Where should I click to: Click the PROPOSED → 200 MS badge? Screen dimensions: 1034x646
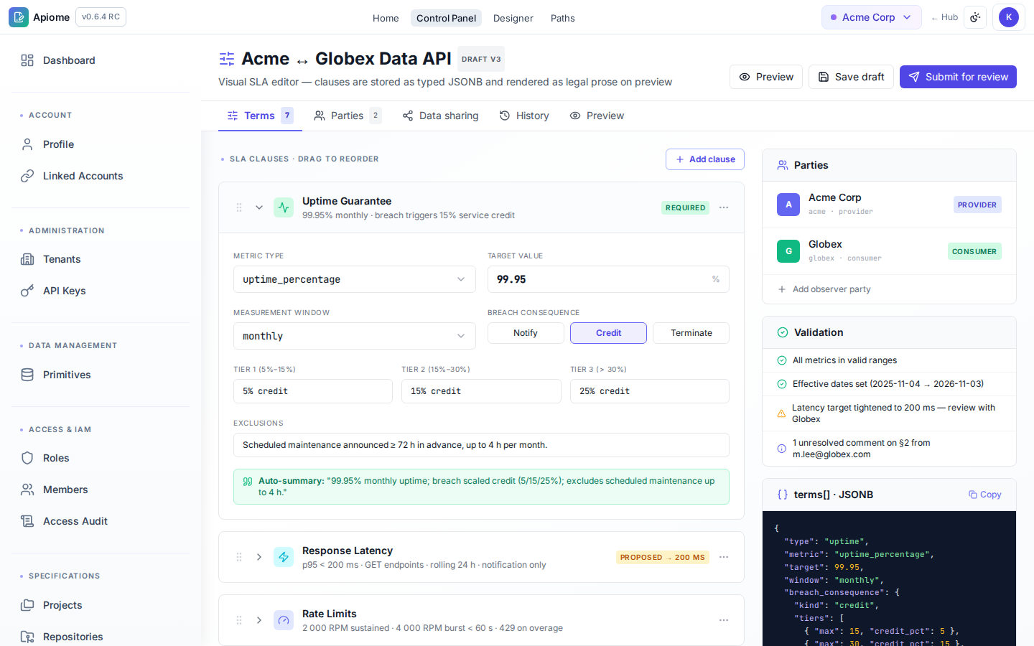click(663, 557)
